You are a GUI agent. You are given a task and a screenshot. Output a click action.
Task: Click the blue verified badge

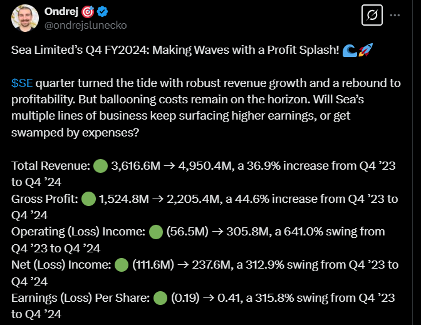102,12
